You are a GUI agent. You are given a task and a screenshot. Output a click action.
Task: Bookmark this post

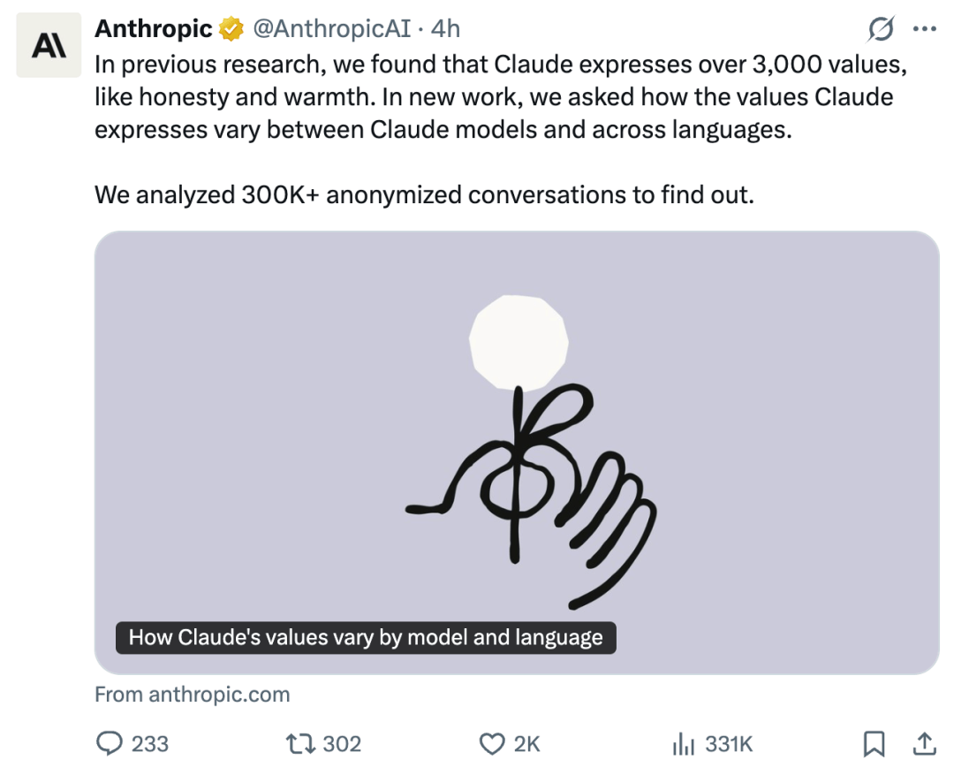(x=874, y=743)
